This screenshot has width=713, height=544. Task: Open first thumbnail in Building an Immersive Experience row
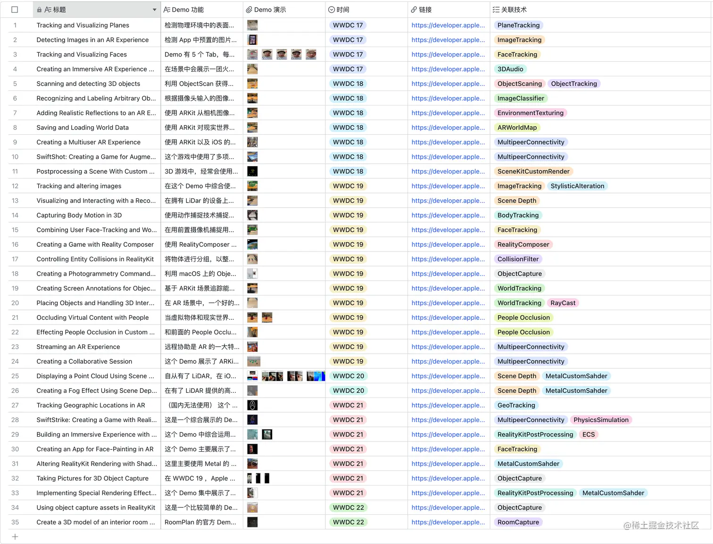click(x=252, y=434)
